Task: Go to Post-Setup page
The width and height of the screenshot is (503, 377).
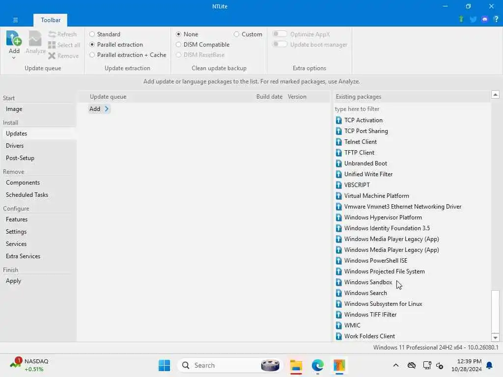Action: tap(20, 158)
